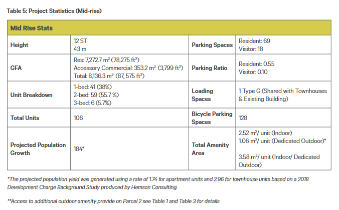Click the Total Units label
This screenshot has height=210, width=339.
(x=25, y=118)
